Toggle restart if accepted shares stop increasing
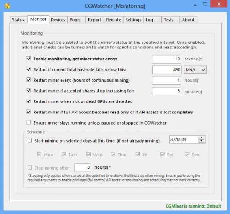 [x=29, y=90]
